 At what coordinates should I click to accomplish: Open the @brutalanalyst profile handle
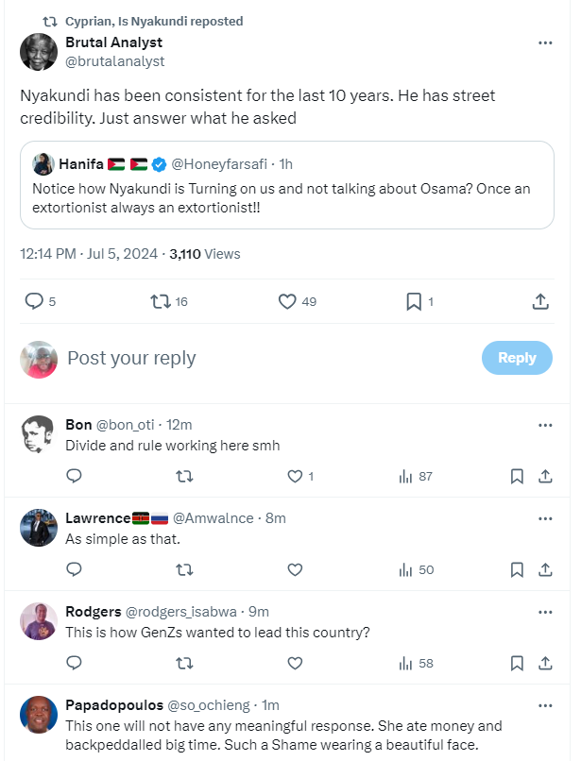point(114,61)
